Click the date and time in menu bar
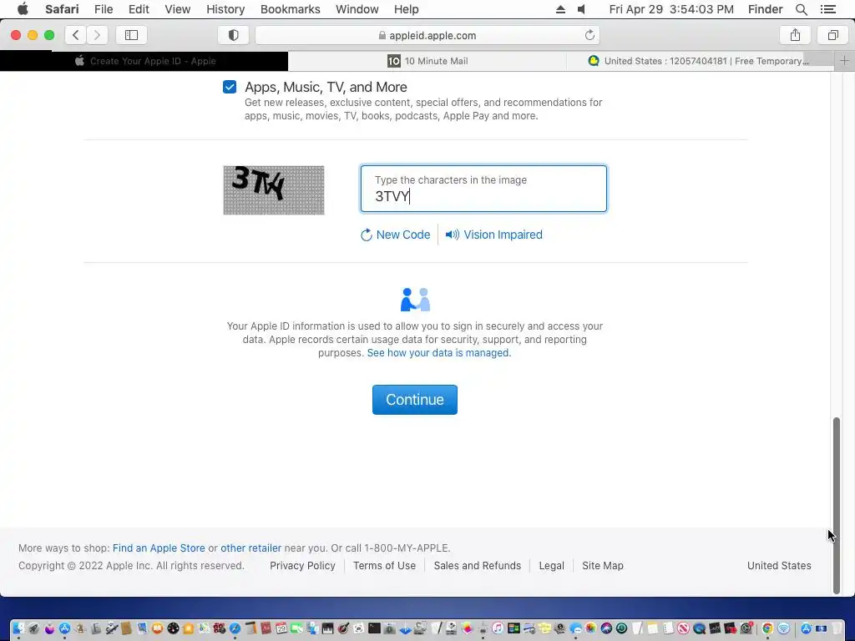Screen dimensions: 855x641 point(671,9)
